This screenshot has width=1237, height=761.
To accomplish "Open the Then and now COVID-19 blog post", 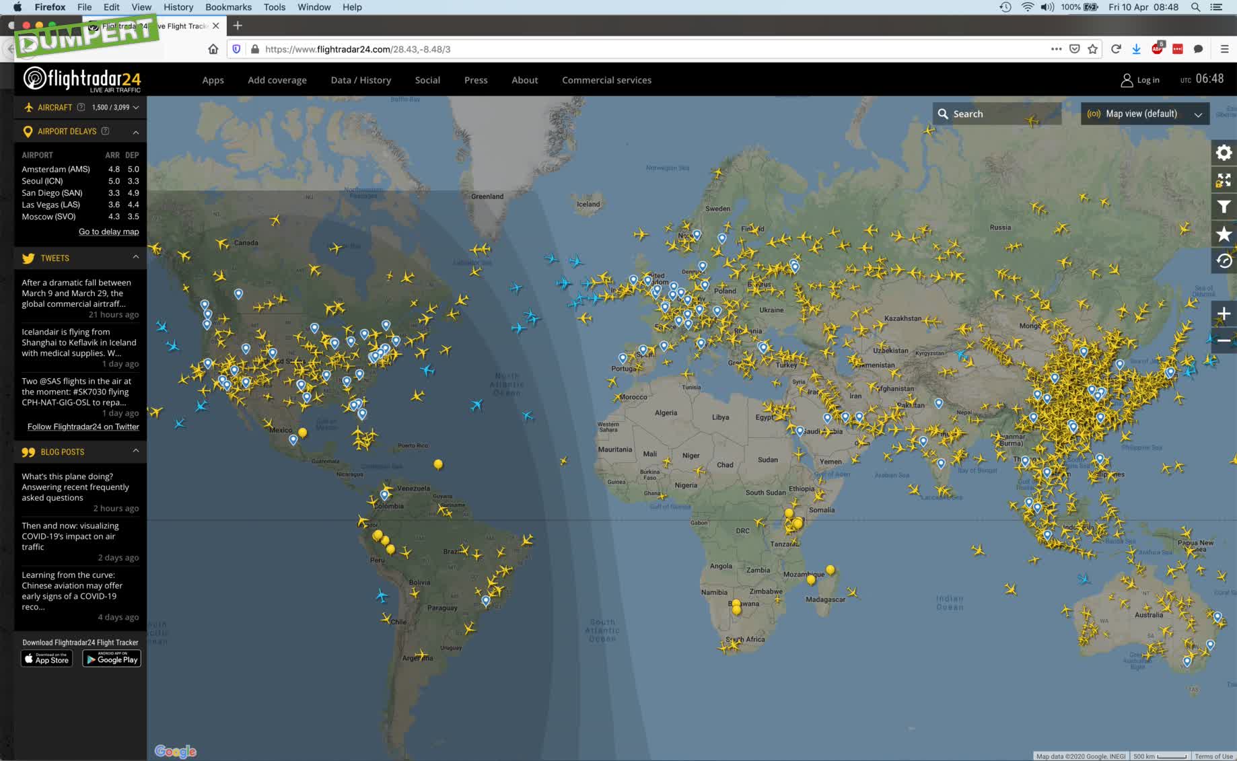I will click(x=71, y=536).
